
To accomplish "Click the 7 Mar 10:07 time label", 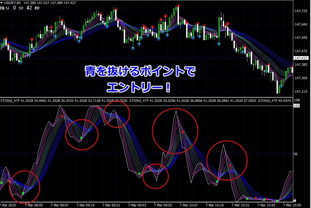I will [x=189, y=205].
